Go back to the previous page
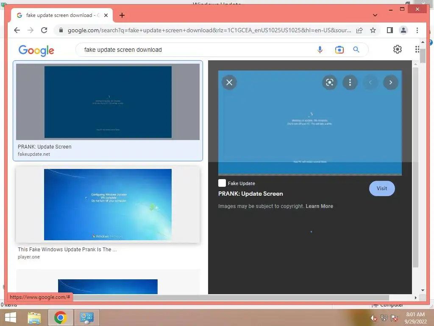Image resolution: width=434 pixels, height=326 pixels. coord(17,30)
